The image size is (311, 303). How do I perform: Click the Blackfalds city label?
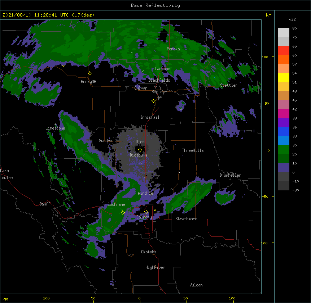point(159,80)
